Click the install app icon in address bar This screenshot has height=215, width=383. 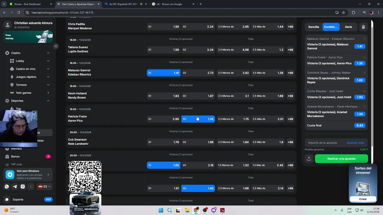tap(337, 13)
